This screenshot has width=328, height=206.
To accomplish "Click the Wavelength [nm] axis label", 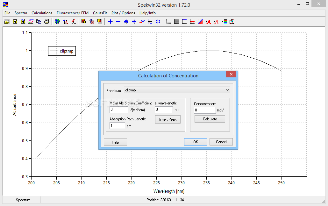I will click(x=169, y=191).
